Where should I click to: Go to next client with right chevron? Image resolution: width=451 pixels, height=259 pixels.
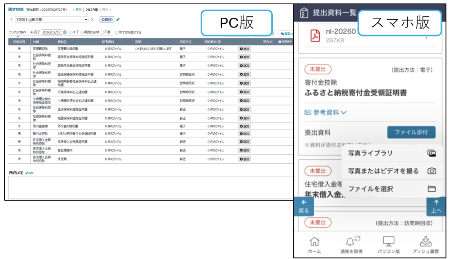[92, 20]
